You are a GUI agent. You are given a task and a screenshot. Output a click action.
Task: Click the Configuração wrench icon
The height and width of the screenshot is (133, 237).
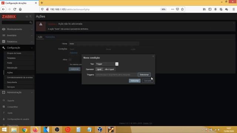(4, 48)
